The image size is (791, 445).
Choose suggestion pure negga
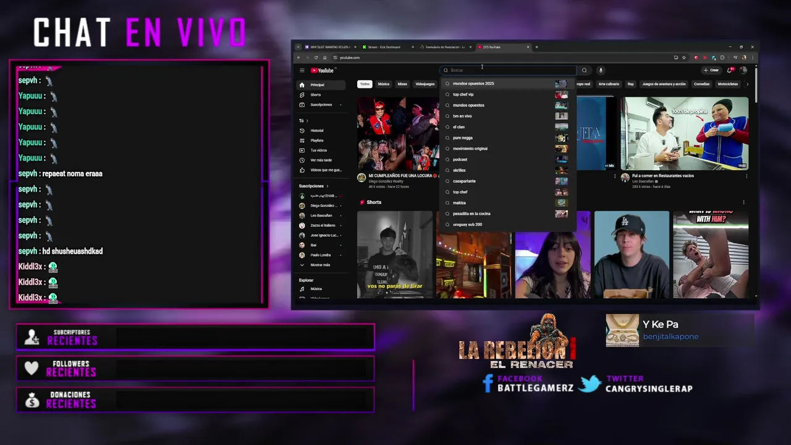pos(507,138)
